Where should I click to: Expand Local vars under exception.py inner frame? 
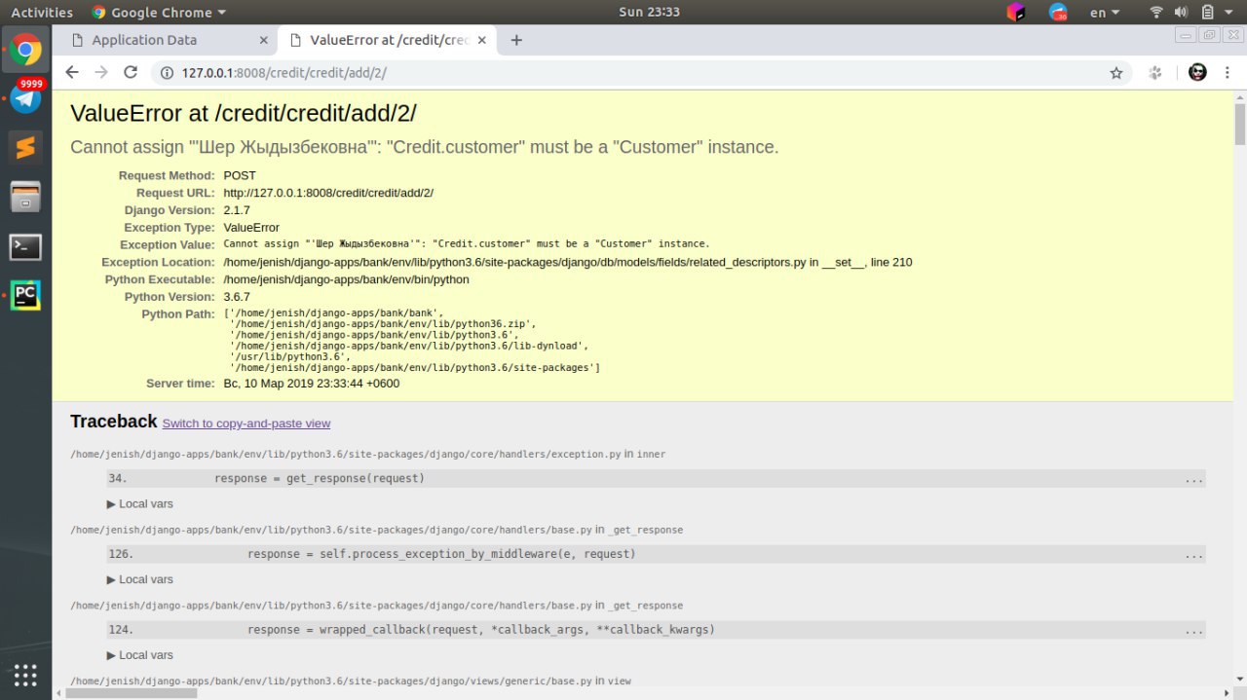coord(140,504)
